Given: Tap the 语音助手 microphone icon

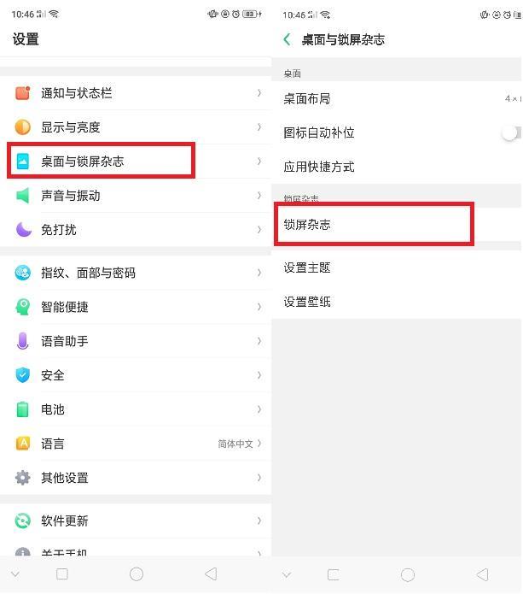Looking at the screenshot, I should click(x=23, y=341).
